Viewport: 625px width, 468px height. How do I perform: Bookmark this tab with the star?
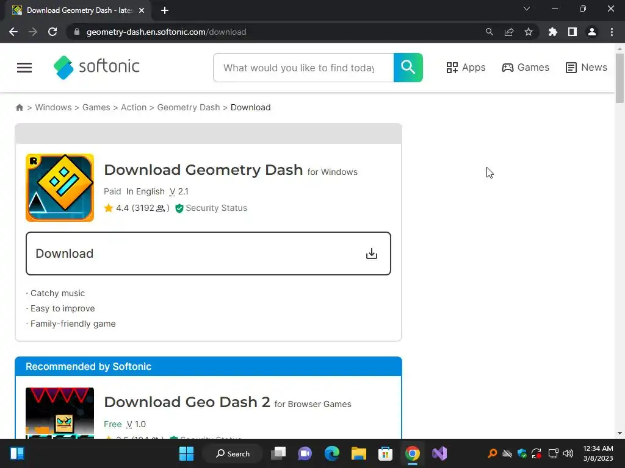pyautogui.click(x=528, y=32)
